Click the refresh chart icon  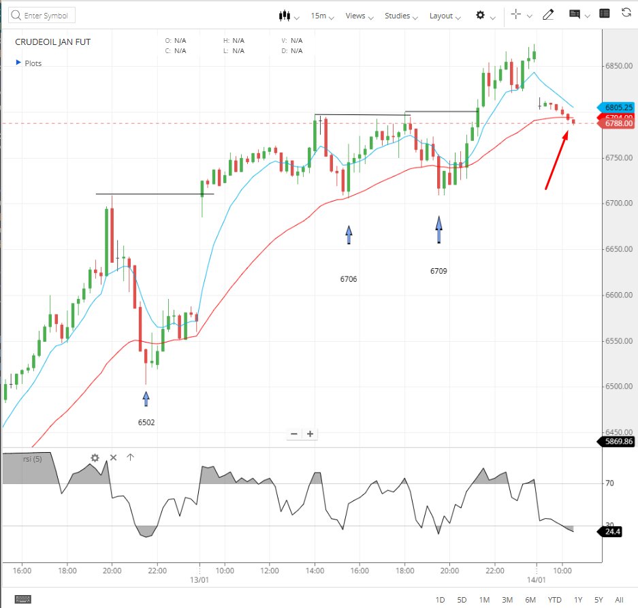(x=626, y=13)
